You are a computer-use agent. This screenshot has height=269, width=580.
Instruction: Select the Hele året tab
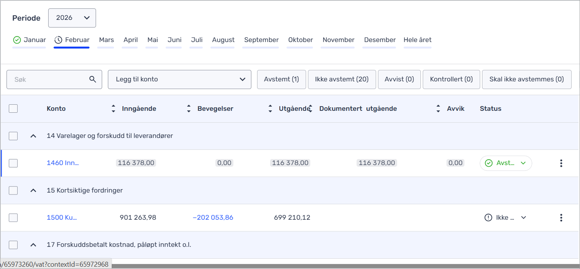tap(417, 40)
